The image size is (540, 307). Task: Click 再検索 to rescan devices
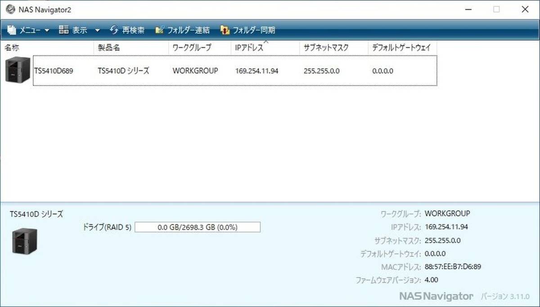pyautogui.click(x=127, y=30)
